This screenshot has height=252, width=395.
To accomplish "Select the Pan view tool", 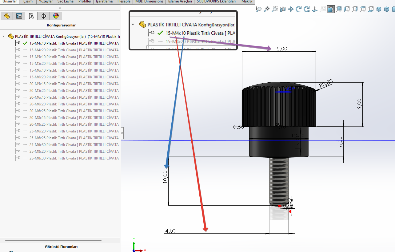I will pyautogui.click(x=291, y=10).
